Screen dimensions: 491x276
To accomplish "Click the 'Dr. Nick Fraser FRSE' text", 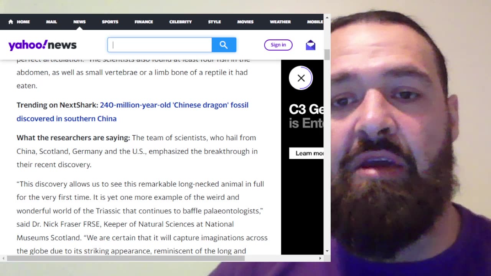I will tap(66, 224).
